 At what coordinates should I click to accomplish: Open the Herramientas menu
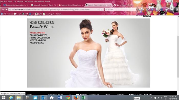tap(39, 1)
